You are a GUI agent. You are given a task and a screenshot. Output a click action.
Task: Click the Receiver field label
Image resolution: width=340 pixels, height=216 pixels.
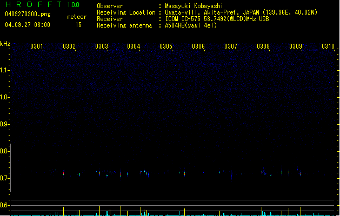(x=110, y=19)
